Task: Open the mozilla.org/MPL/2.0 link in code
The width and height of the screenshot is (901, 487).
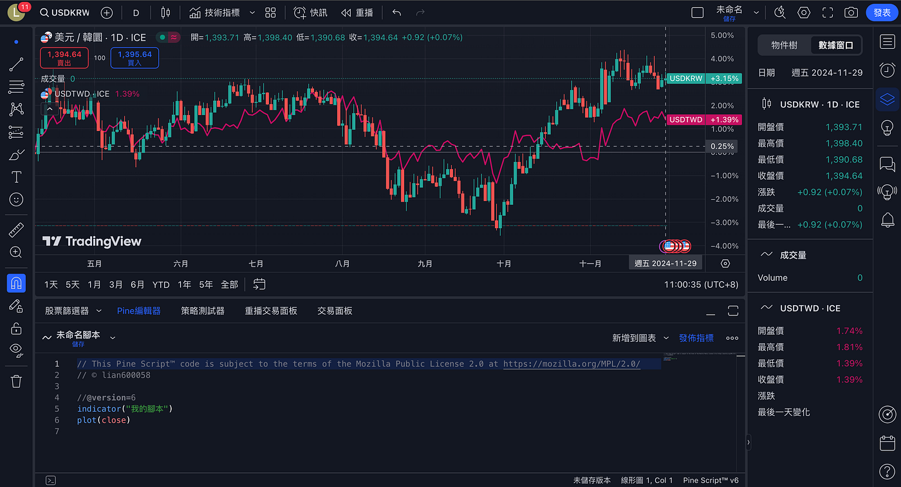Action: (571, 364)
